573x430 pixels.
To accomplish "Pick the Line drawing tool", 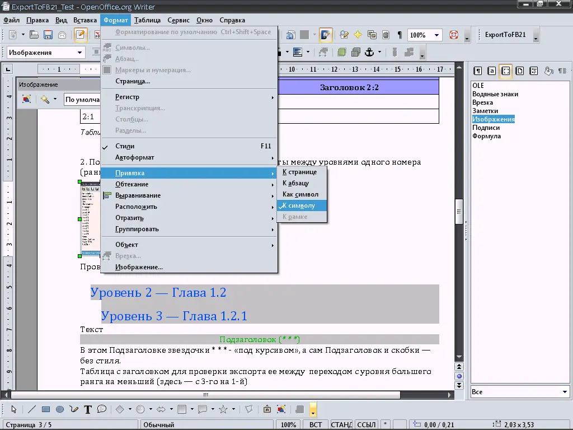I will tap(32, 409).
